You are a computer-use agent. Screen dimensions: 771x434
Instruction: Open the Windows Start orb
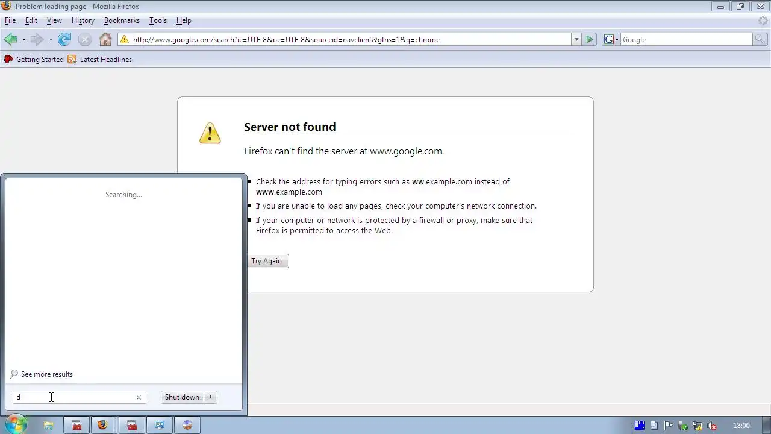tap(15, 424)
